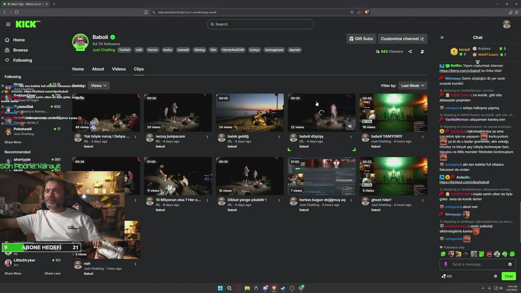This screenshot has width=521, height=293.
Task: Open File Explorer from the taskbar
Action: point(247,288)
